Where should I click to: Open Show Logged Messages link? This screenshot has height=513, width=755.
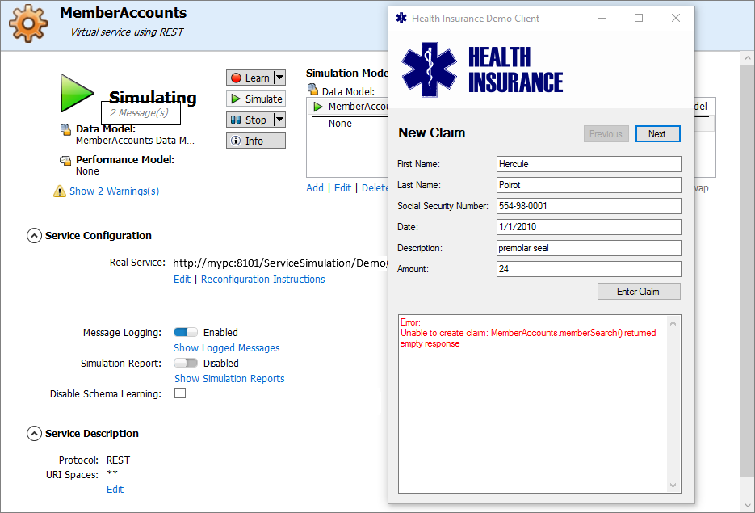pyautogui.click(x=227, y=348)
